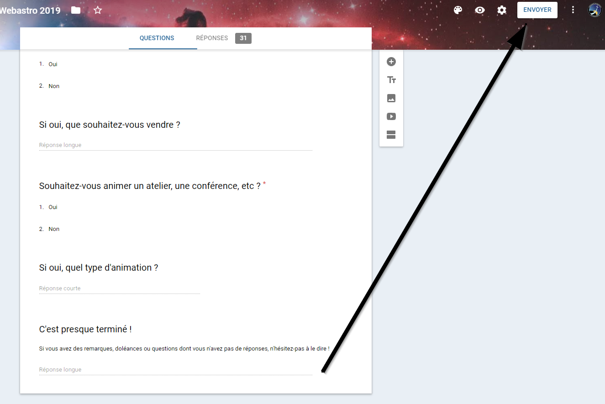Click 'Réponse longue' field under 'C'est presque terminé'
The height and width of the screenshot is (404, 605).
point(176,370)
